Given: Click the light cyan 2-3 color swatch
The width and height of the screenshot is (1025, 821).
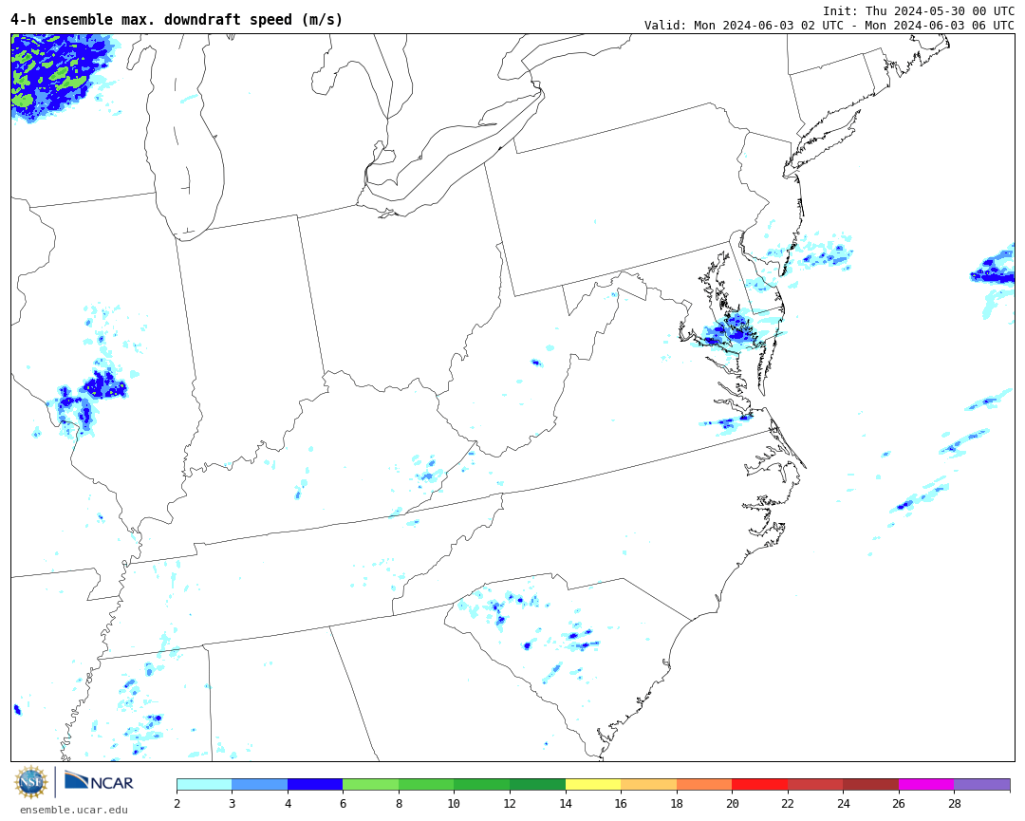Looking at the screenshot, I should (204, 784).
